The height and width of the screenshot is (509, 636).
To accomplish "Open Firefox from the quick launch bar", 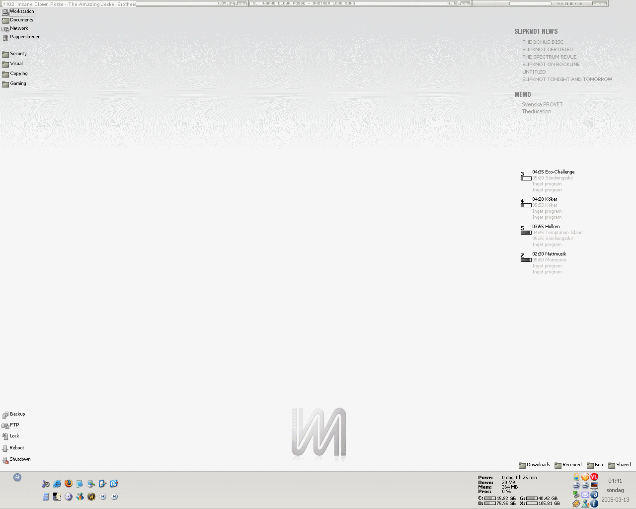I will [69, 483].
